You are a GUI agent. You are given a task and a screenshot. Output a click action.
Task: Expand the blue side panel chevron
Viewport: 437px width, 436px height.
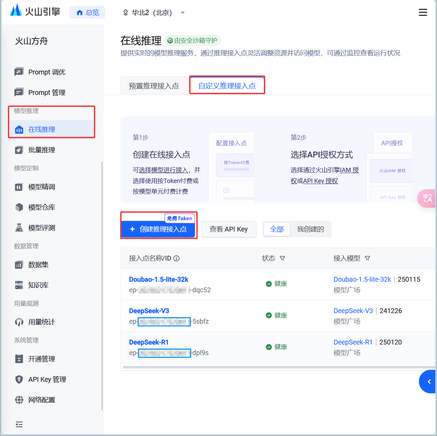click(x=429, y=382)
